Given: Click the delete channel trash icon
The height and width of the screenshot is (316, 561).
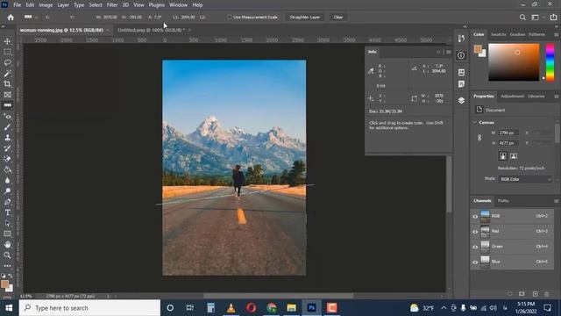Looking at the screenshot, I should pyautogui.click(x=546, y=294).
